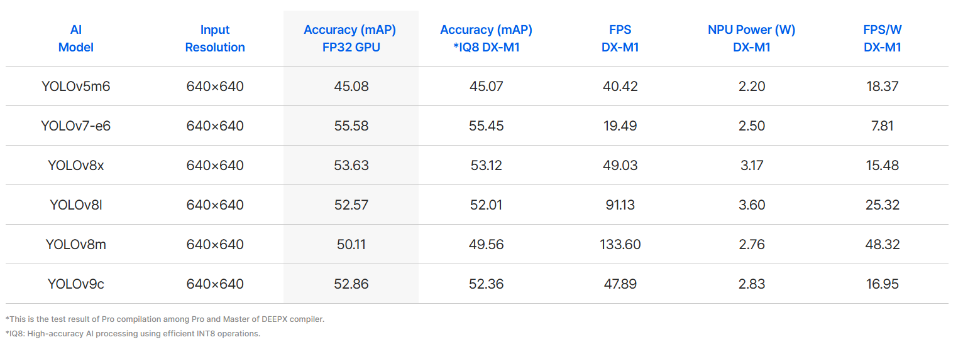The height and width of the screenshot is (347, 963).
Task: Click the 133.60 FPS value for YOLOv8m
Action: pos(620,244)
